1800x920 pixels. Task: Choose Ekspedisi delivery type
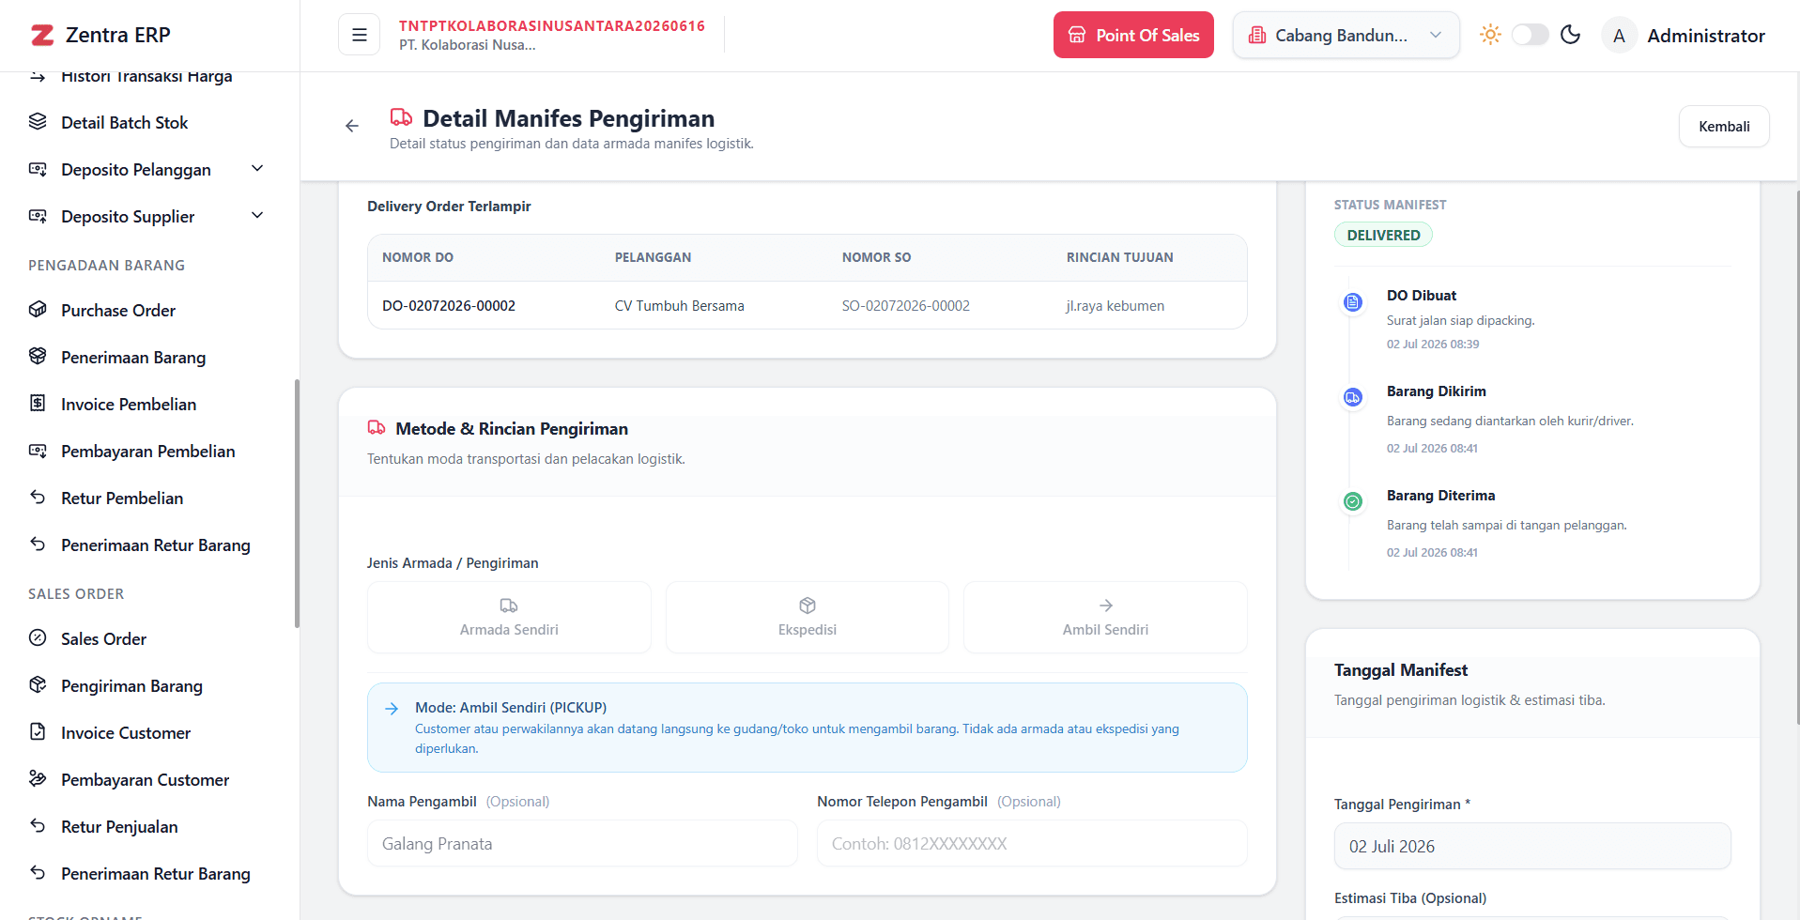(808, 618)
